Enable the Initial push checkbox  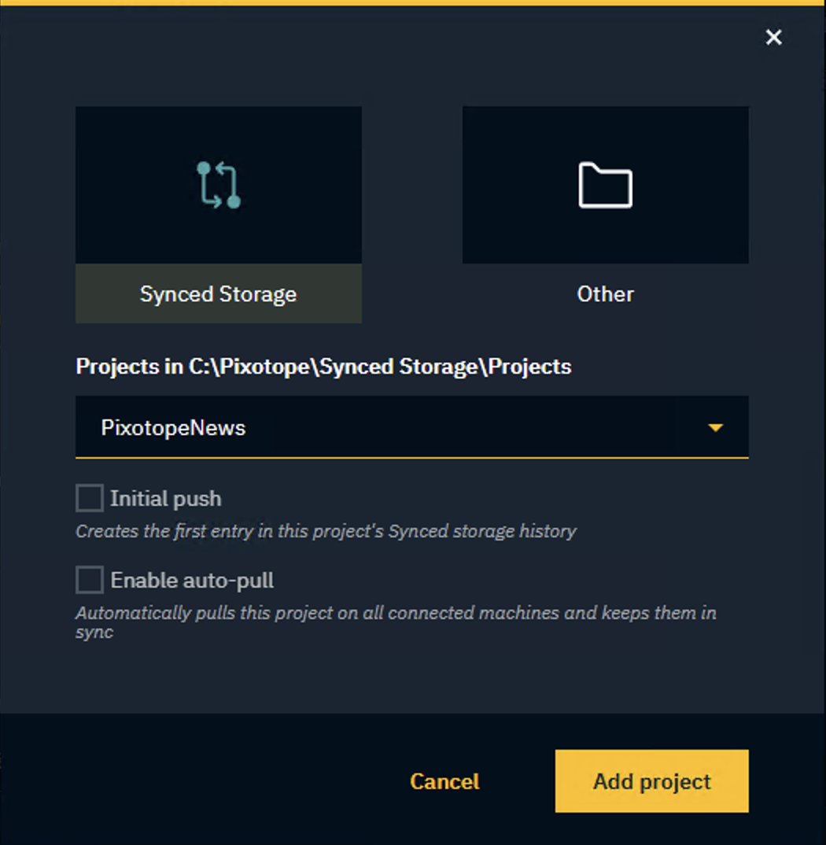point(89,497)
